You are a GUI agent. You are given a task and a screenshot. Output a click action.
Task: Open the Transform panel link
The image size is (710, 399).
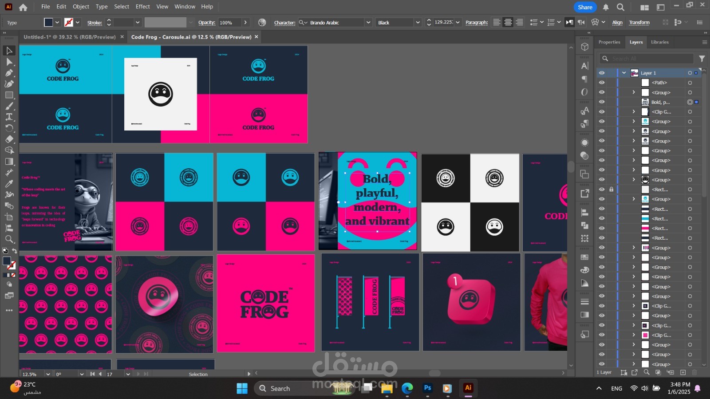pyautogui.click(x=639, y=23)
